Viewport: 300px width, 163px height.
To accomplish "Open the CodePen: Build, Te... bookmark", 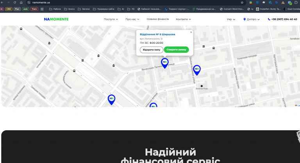I will pyautogui.click(x=268, y=9).
